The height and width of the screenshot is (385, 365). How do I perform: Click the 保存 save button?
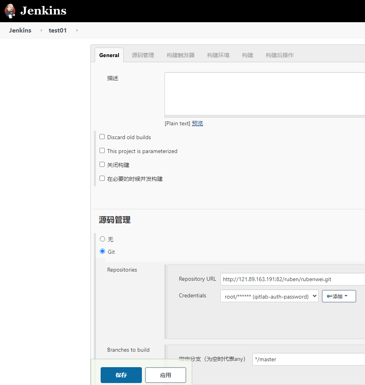click(121, 375)
